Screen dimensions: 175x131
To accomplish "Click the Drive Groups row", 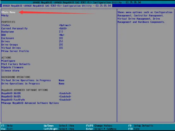I will pyautogui.click(x=32, y=45).
